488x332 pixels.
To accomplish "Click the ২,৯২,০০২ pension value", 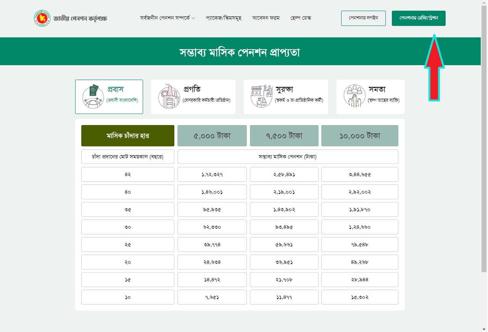I will click(x=360, y=192).
